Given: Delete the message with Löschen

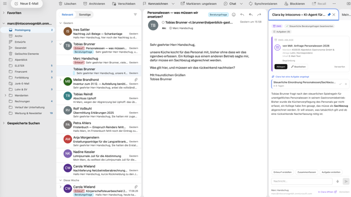Looking at the screenshot, I should pos(67,4).
